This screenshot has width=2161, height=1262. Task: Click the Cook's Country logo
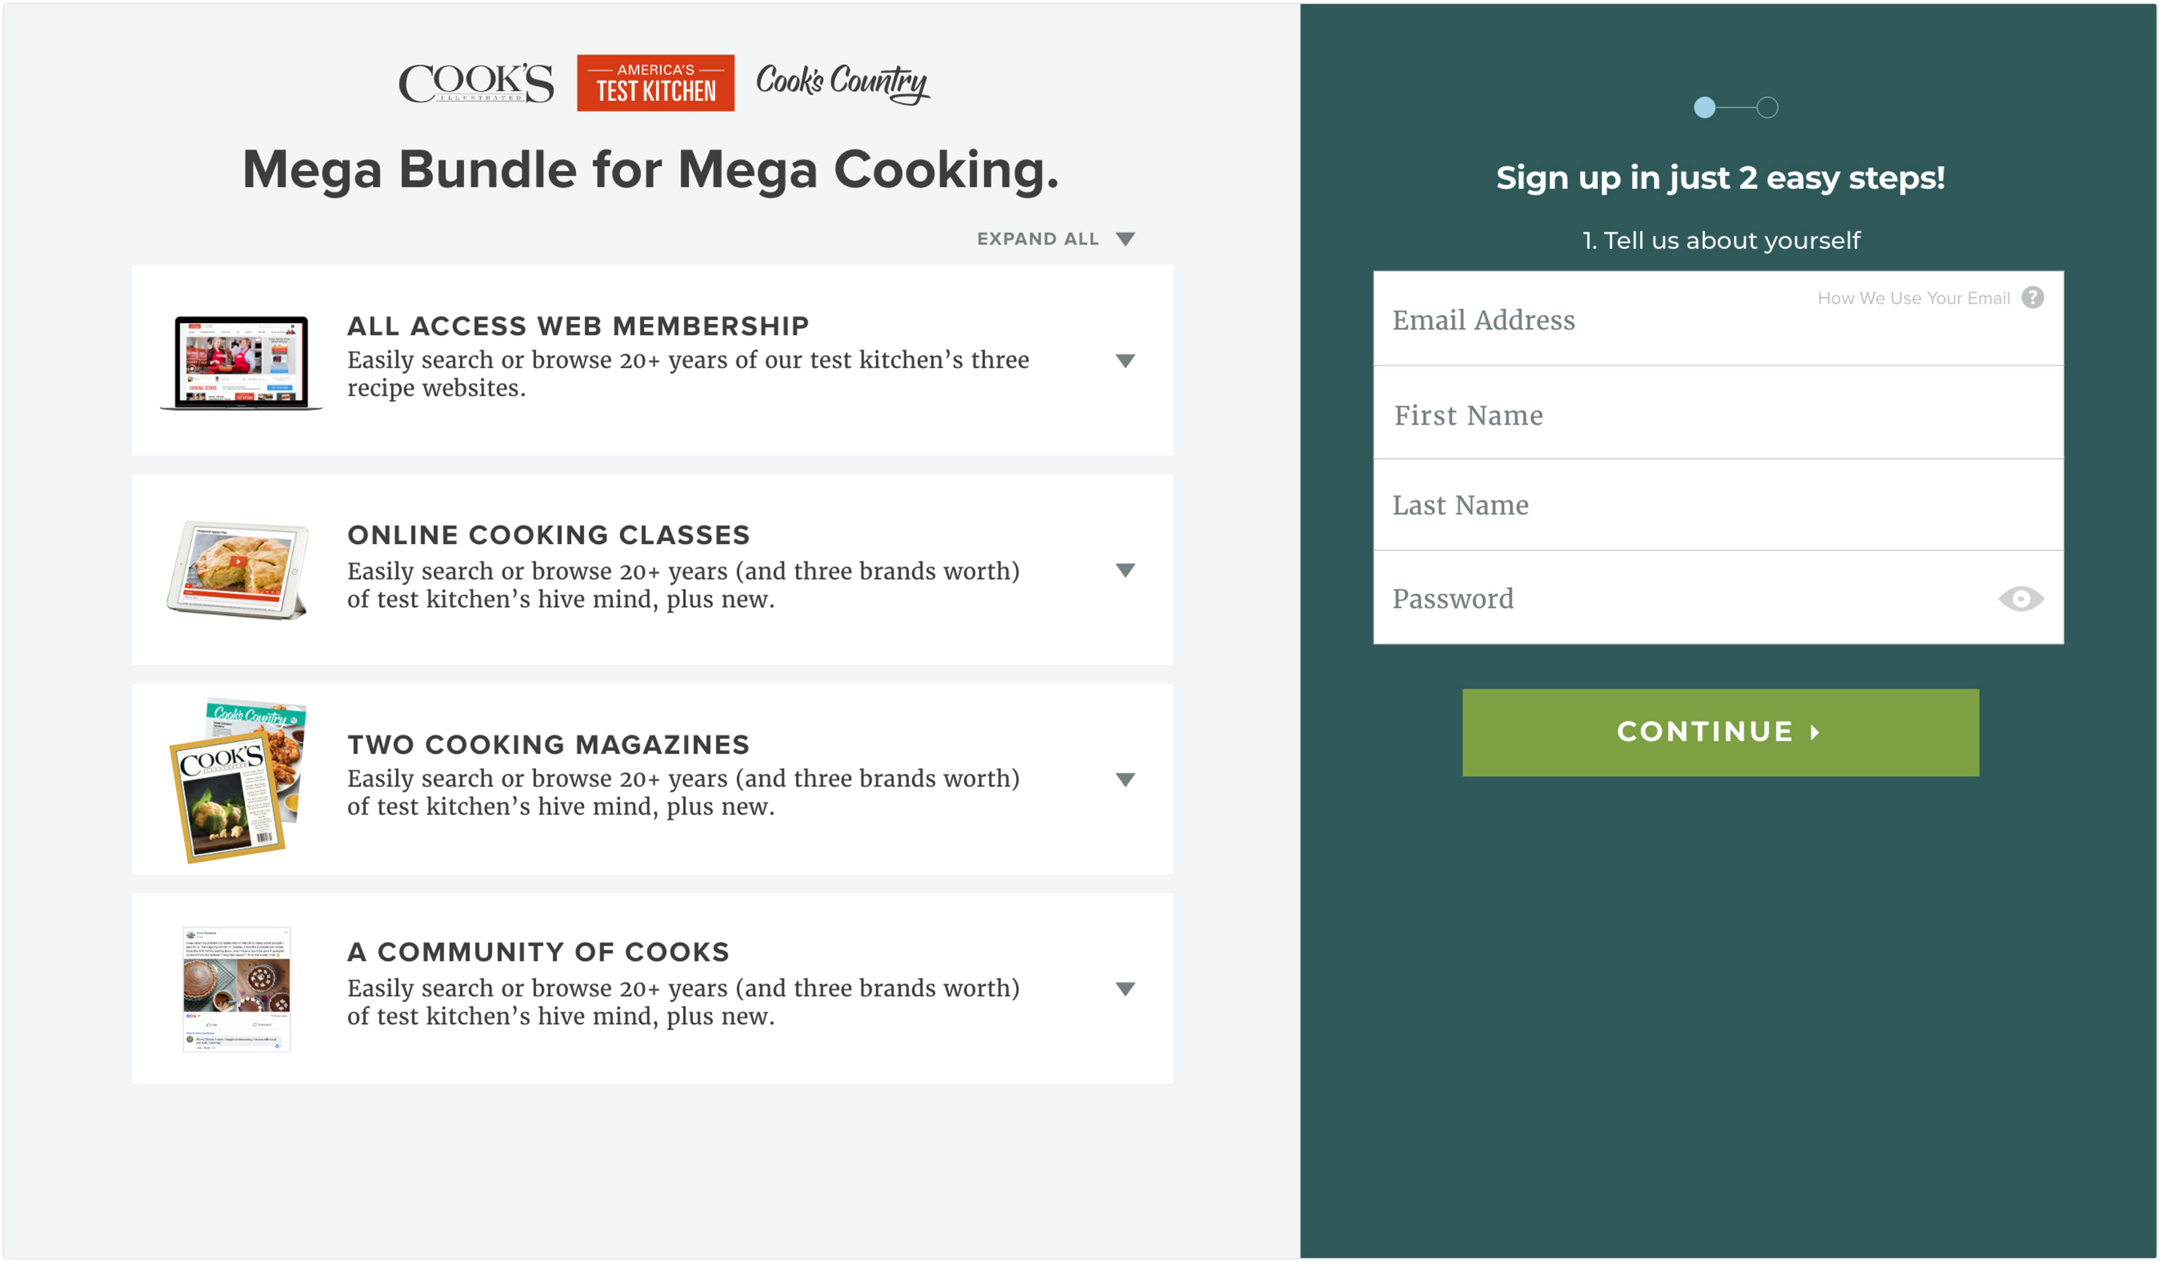click(843, 84)
